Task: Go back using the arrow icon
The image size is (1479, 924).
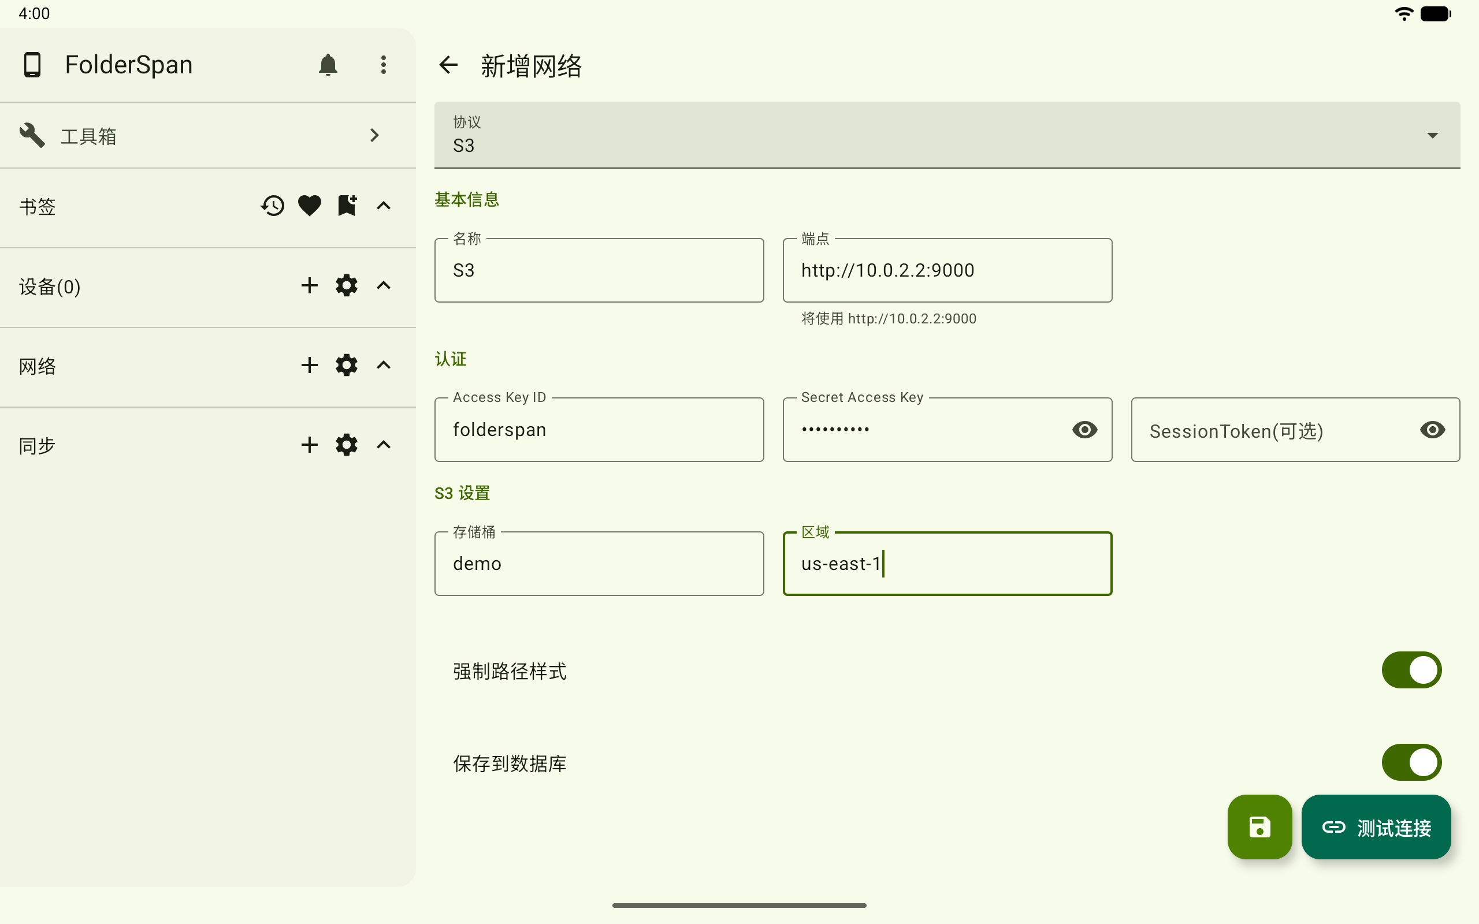Action: point(448,65)
